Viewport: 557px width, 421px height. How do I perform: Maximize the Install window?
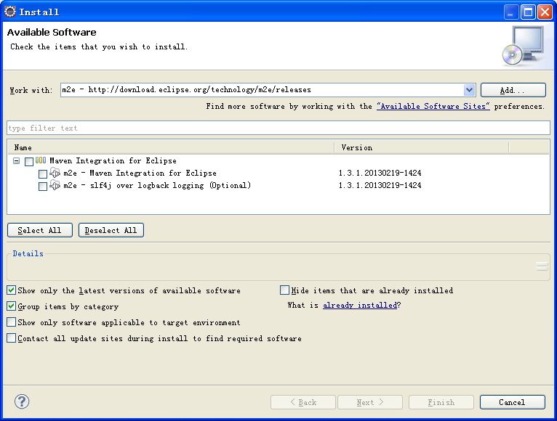528,12
